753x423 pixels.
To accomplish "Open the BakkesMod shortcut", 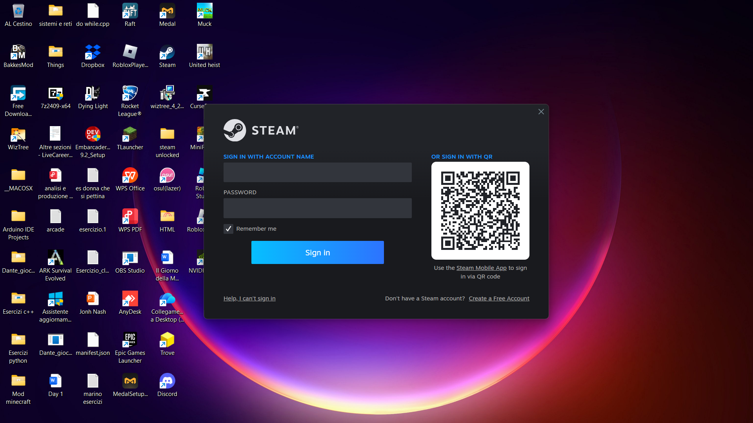I will [18, 56].
